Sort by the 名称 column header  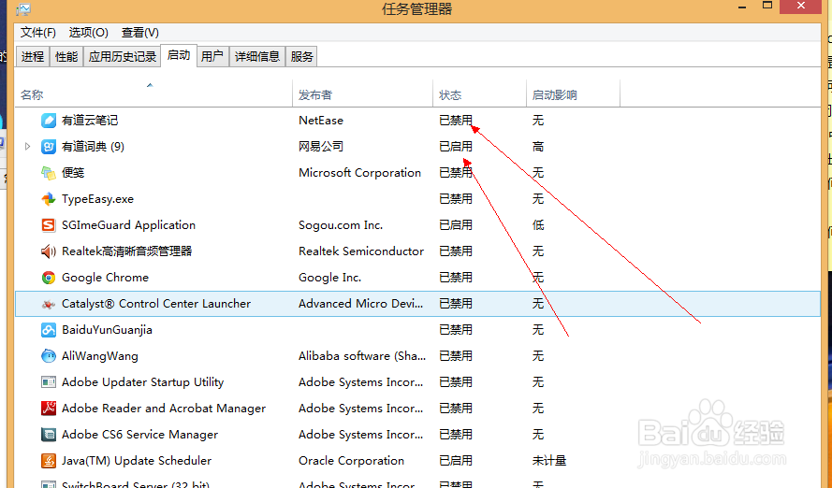[x=153, y=94]
